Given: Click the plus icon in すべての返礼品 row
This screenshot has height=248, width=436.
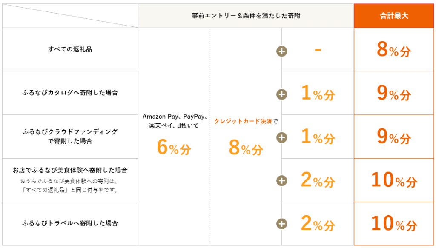Looking at the screenshot, I should [282, 51].
